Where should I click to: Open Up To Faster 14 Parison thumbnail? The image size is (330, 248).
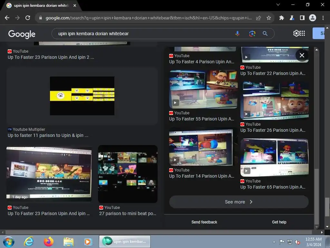[x=203, y=146]
